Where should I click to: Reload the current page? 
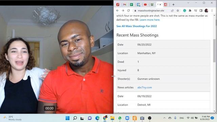click(129, 11)
